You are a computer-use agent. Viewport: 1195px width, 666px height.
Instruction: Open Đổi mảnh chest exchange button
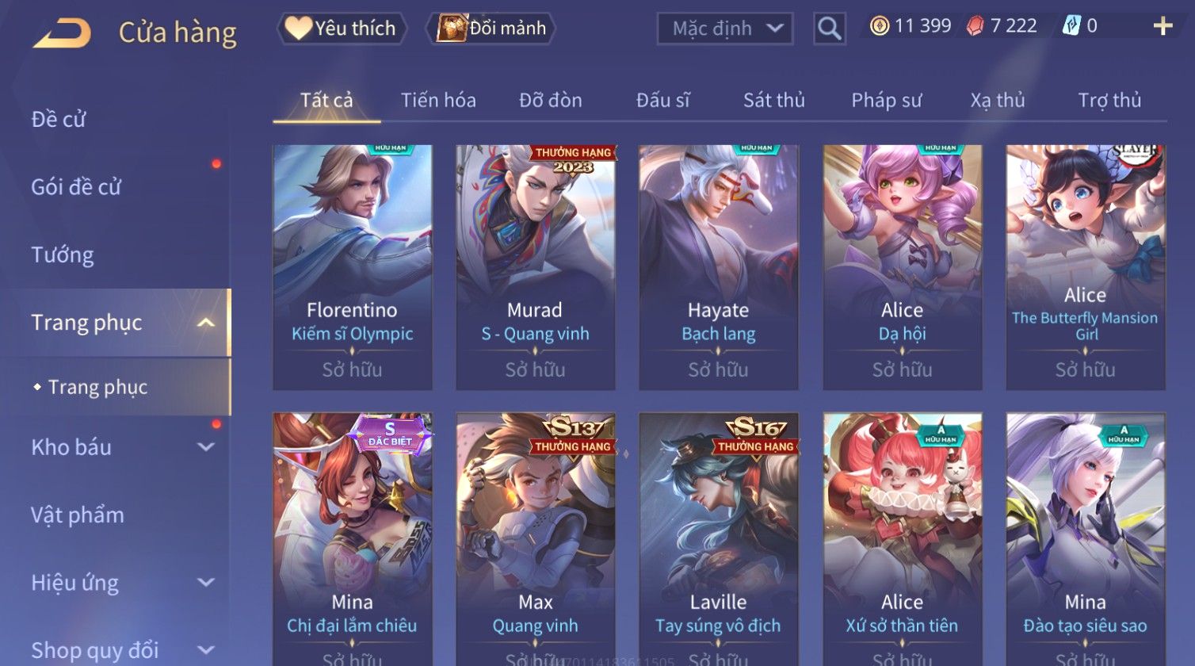pos(491,29)
